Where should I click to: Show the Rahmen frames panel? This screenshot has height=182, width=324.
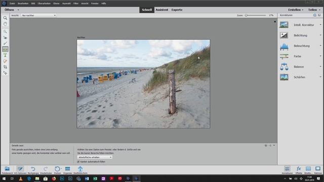point(318,170)
